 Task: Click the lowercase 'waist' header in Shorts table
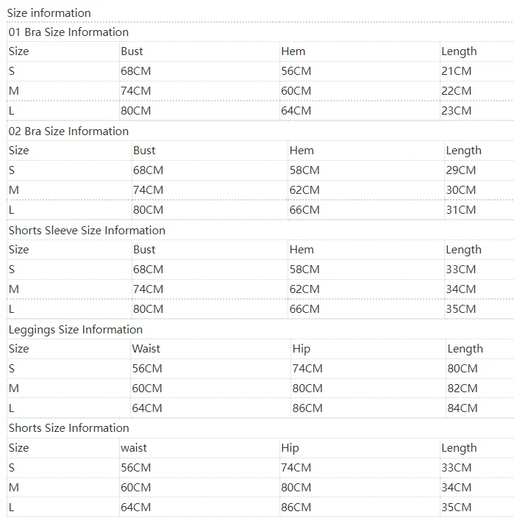134,448
